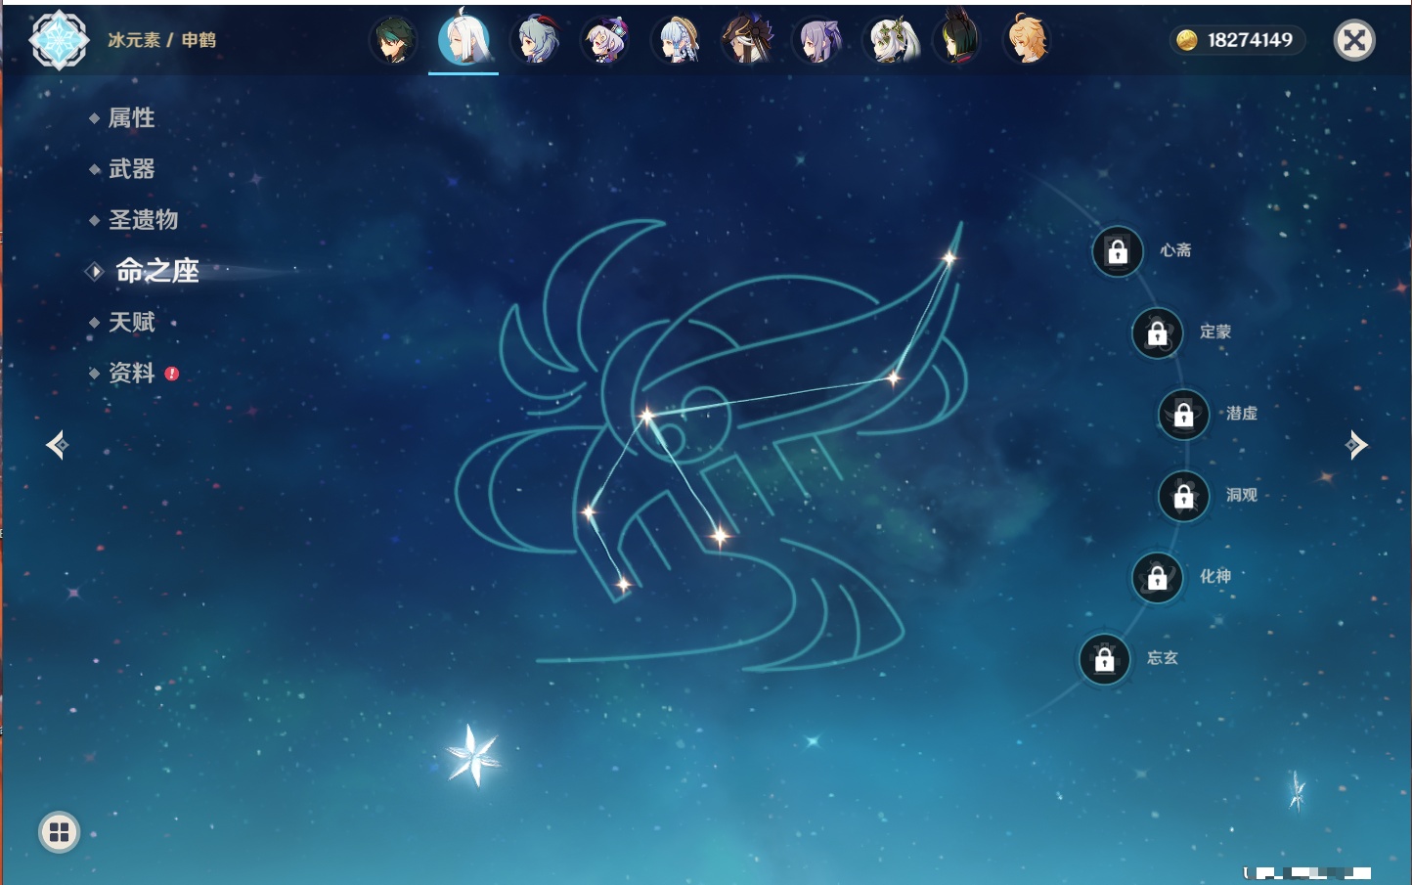Screen dimensions: 1412x885
Task: Choose the avatar wearing dark ornate hat
Action: point(746,40)
